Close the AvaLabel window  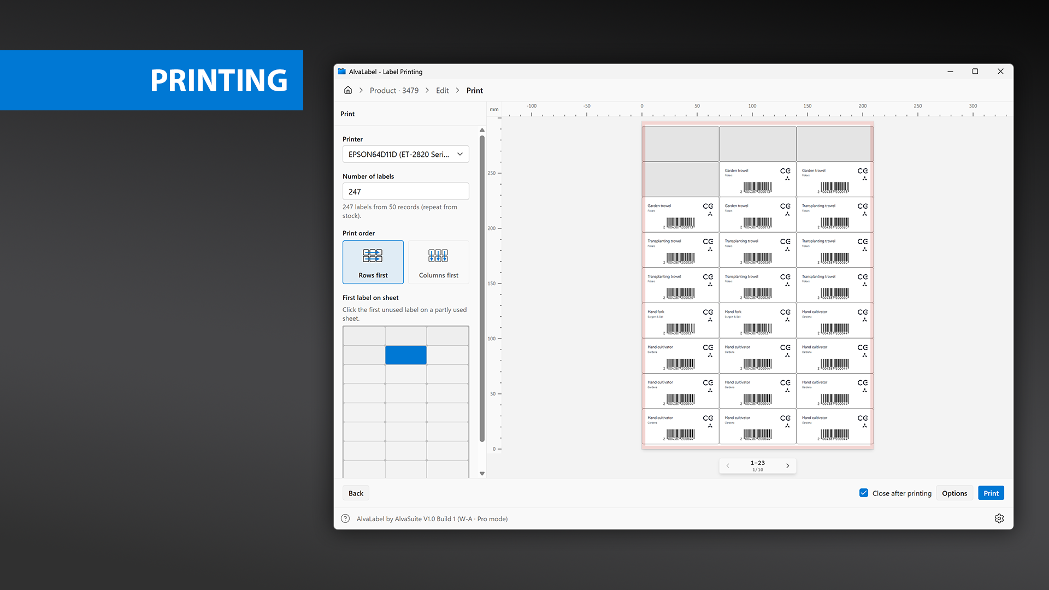pos(1000,72)
